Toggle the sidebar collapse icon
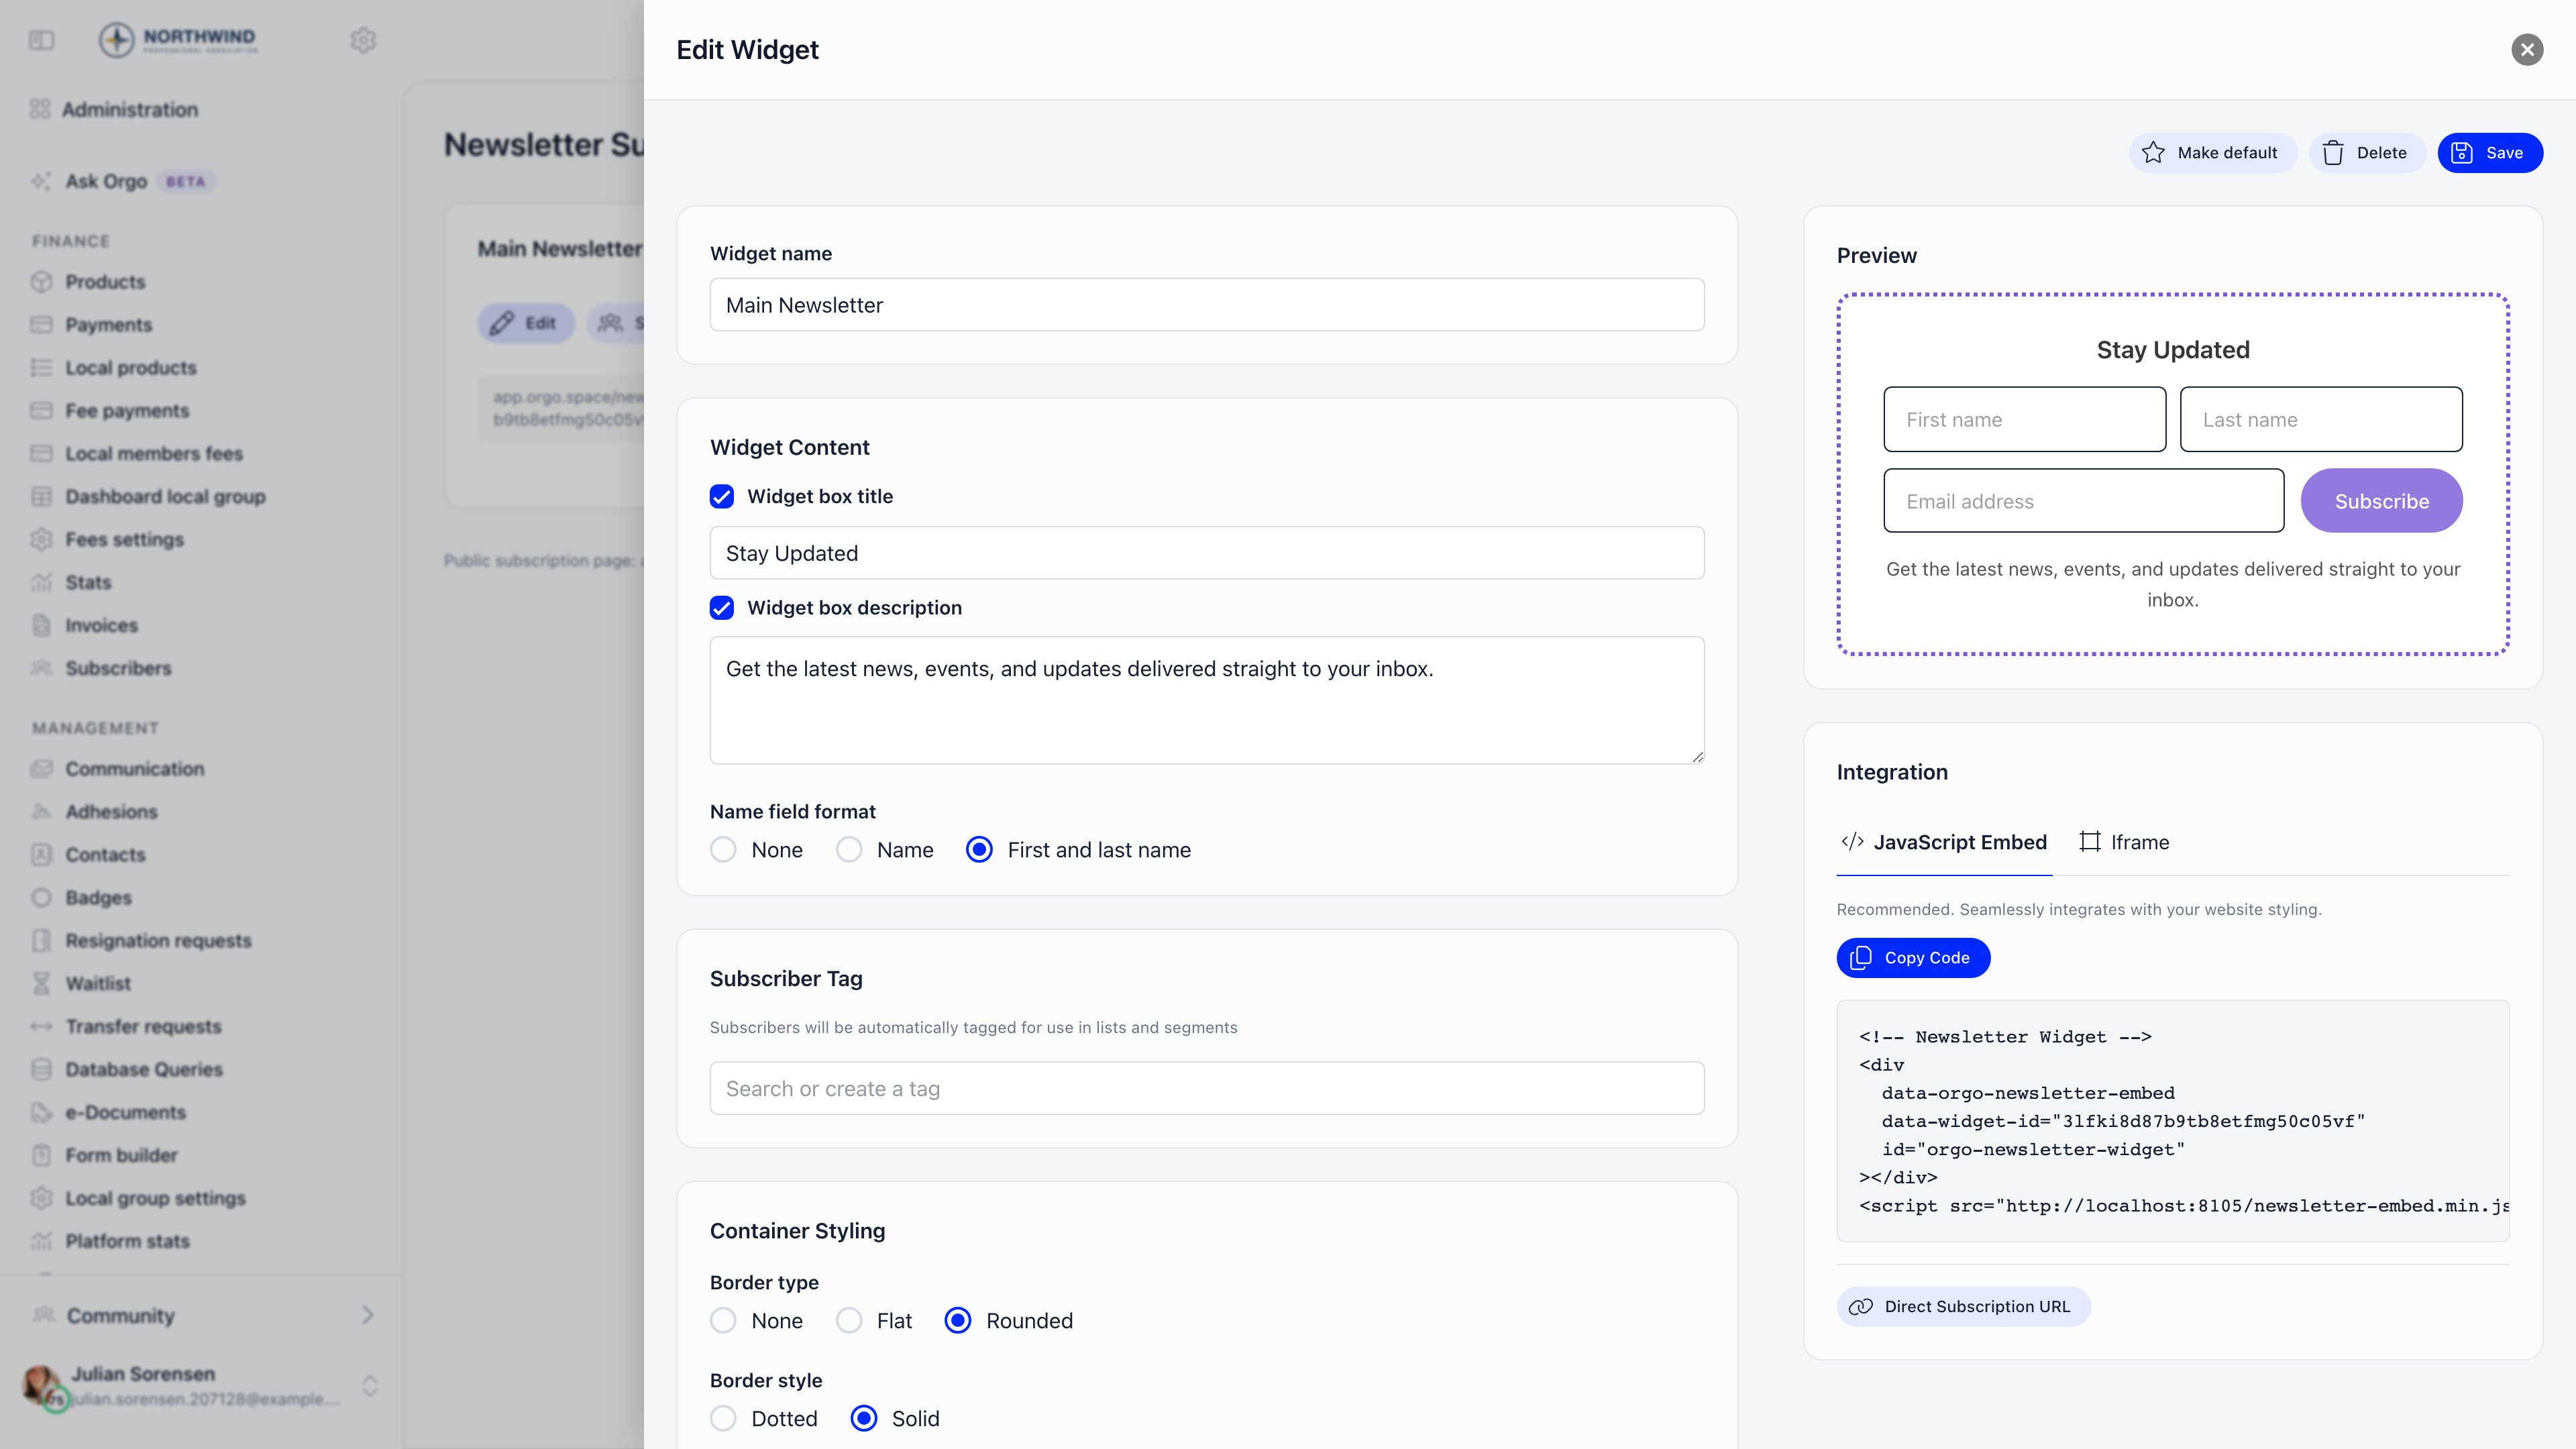This screenshot has width=2576, height=1449. coord(41,40)
